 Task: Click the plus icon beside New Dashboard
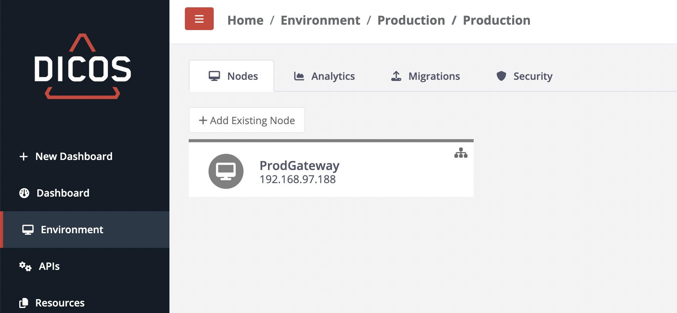click(23, 156)
